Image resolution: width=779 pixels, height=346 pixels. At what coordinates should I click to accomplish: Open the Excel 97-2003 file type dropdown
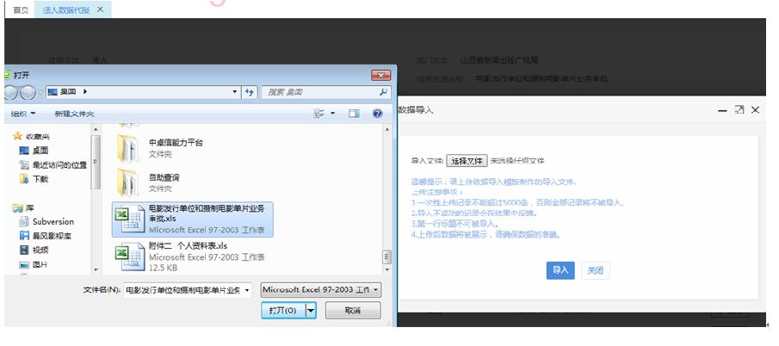pos(321,290)
